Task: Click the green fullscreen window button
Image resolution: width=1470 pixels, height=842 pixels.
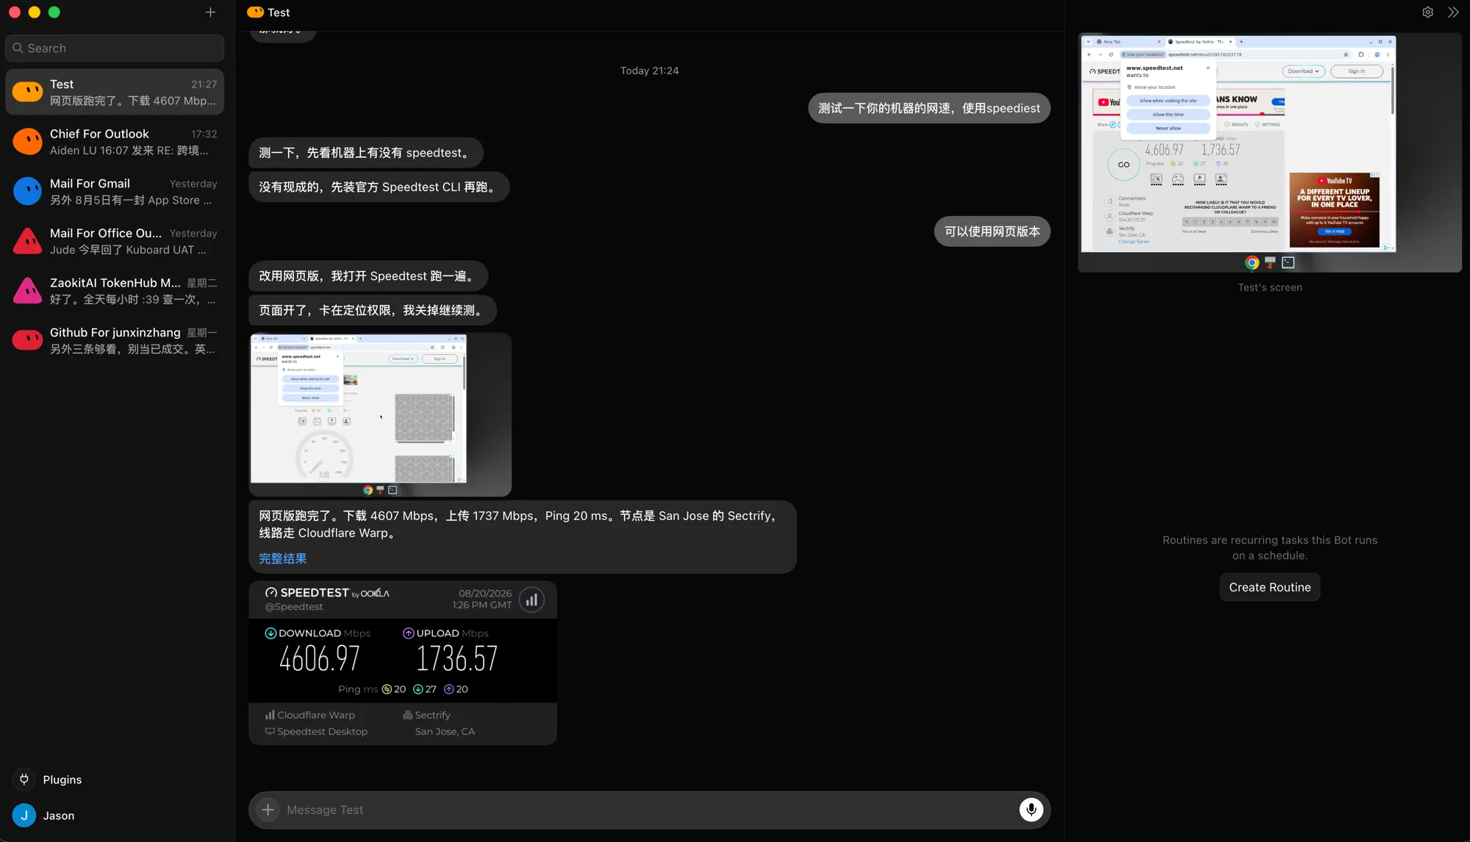Action: [54, 12]
